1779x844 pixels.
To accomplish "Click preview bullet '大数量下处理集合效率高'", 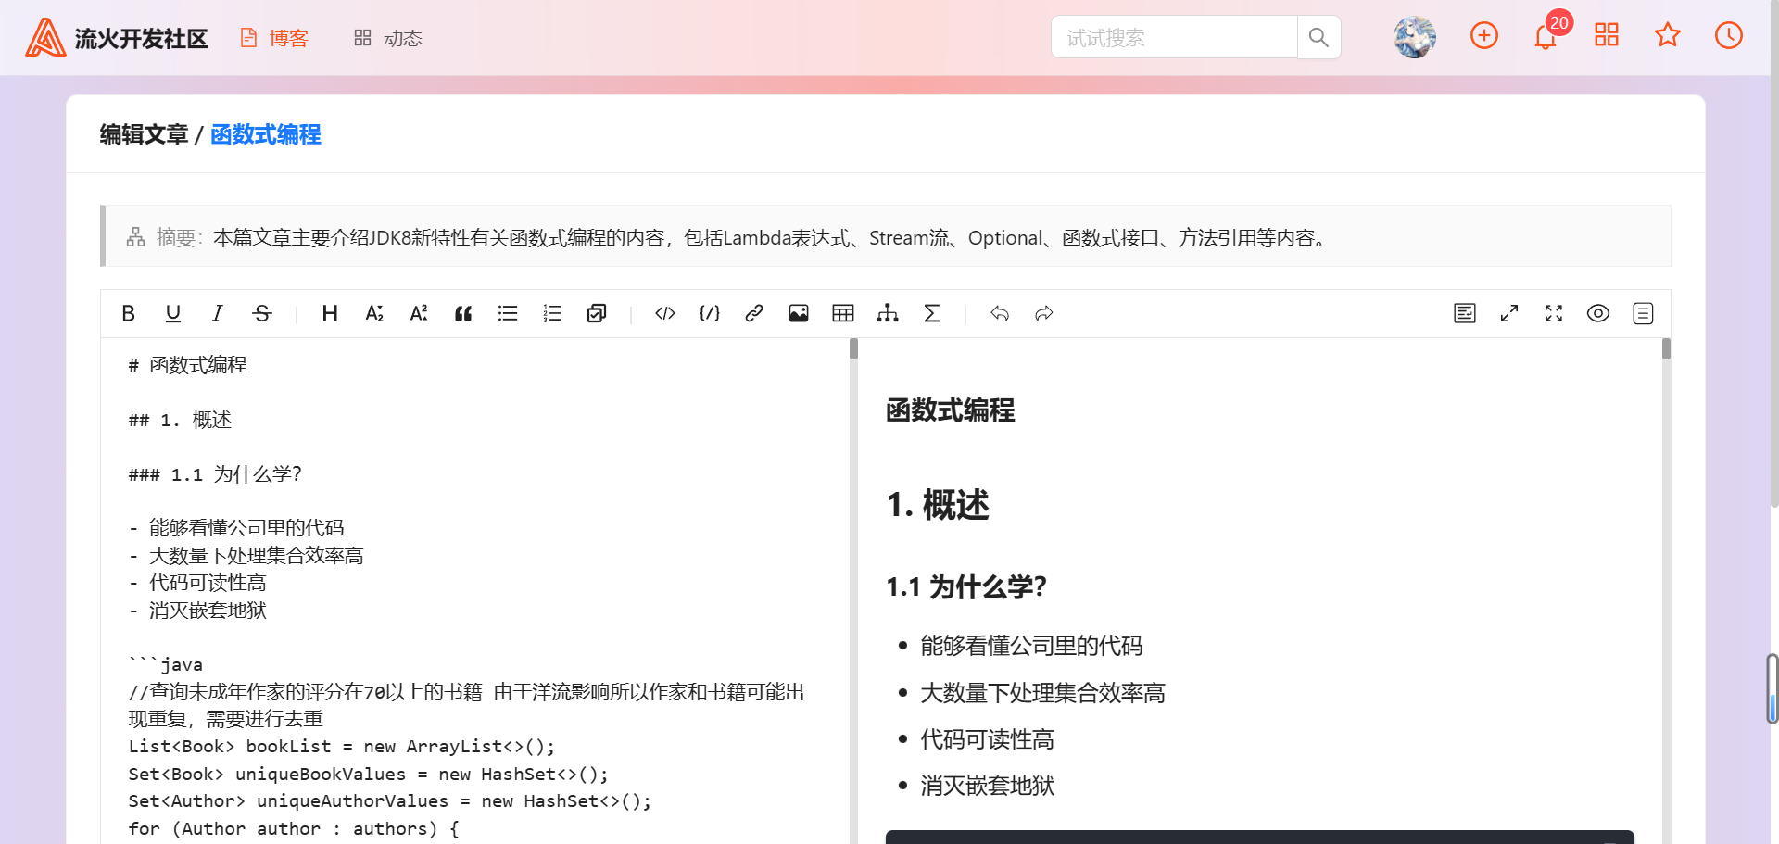I will click(1042, 693).
